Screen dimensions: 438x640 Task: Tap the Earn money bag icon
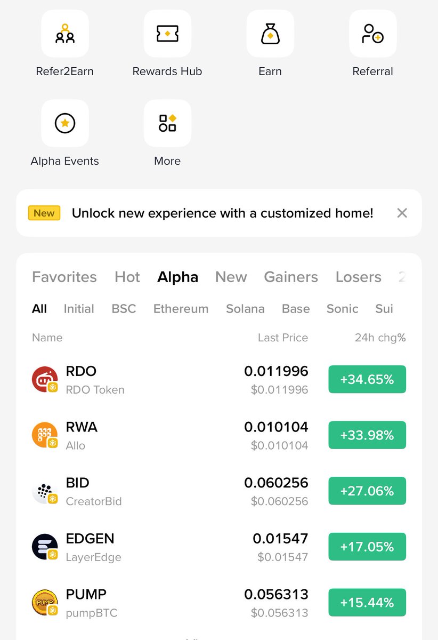coord(270,34)
